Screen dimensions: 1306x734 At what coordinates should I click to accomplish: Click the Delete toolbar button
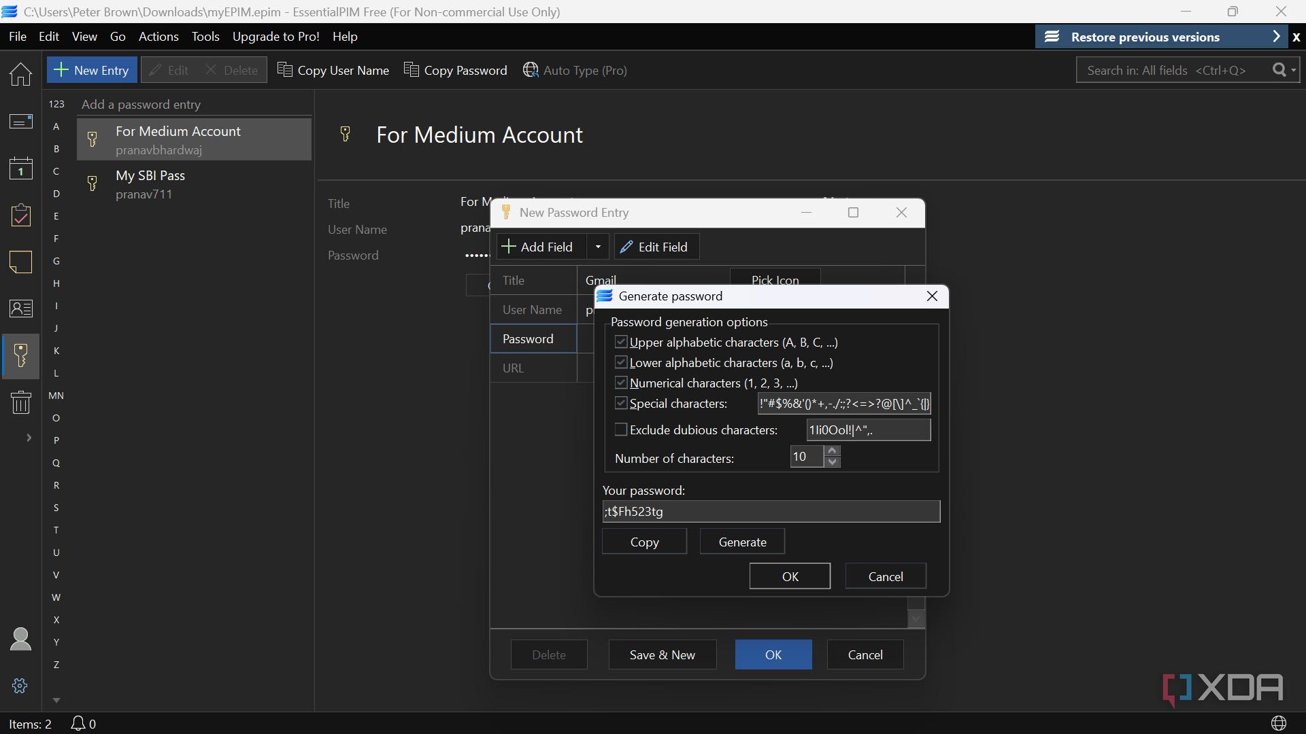pyautogui.click(x=231, y=70)
